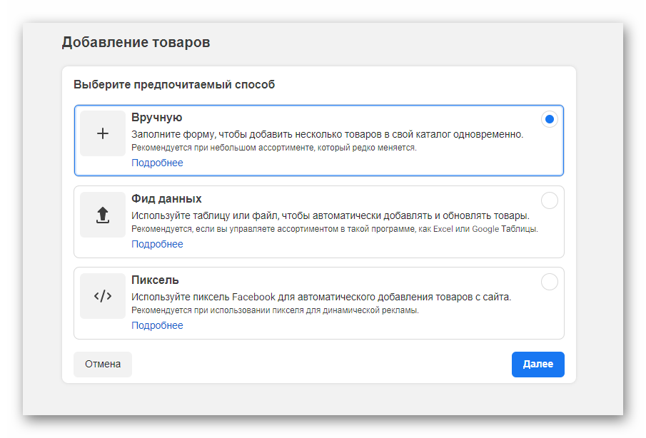Image resolution: width=646 pixels, height=438 pixels.
Task: Click the Фид данных option title
Action: (x=166, y=199)
